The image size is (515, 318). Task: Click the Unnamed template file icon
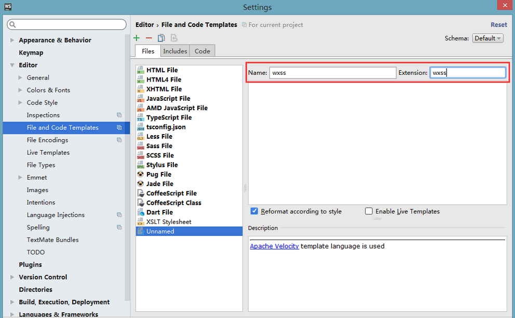tap(141, 231)
